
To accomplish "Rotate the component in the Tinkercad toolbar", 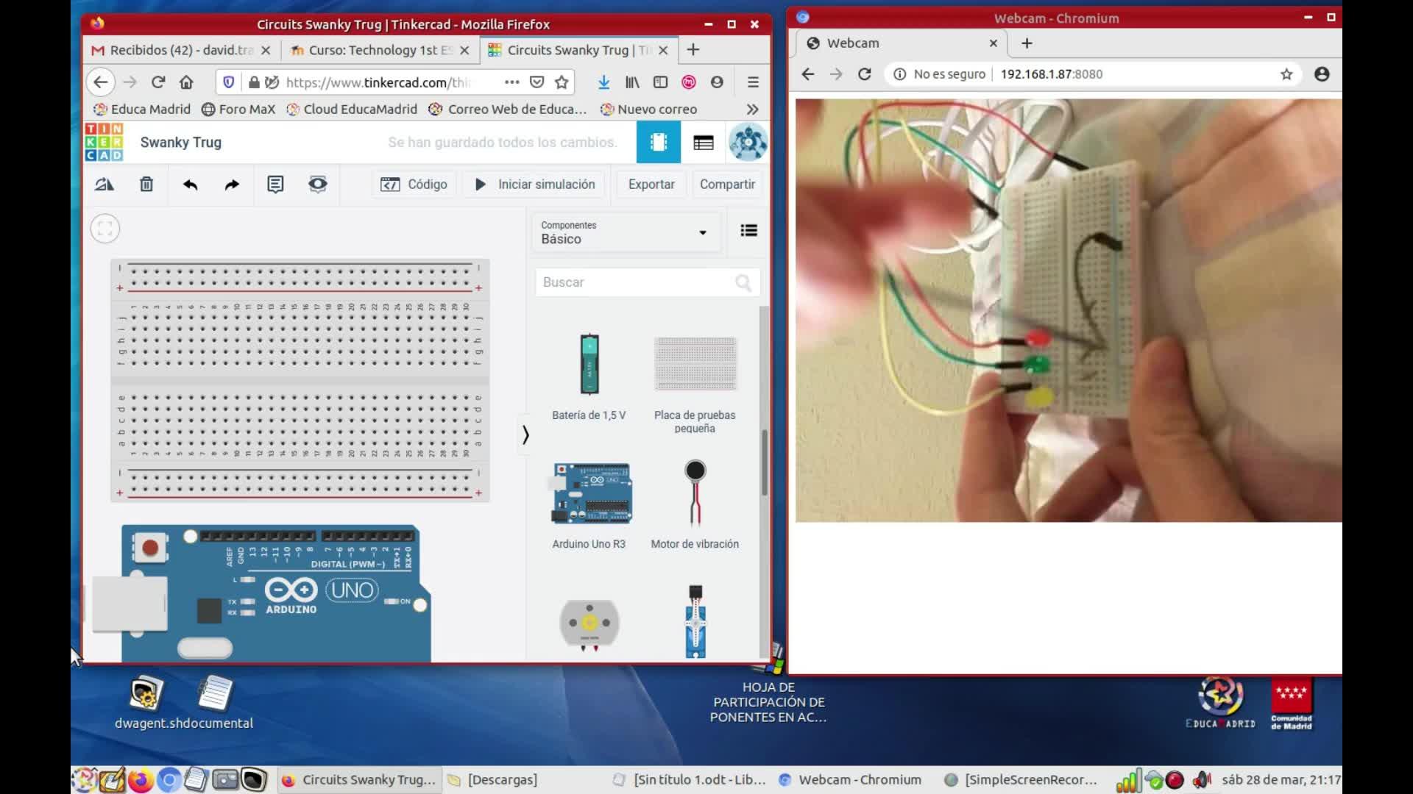I will (x=105, y=185).
